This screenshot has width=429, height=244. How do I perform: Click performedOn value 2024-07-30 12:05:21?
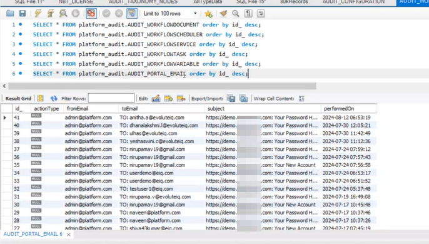[x=349, y=125]
